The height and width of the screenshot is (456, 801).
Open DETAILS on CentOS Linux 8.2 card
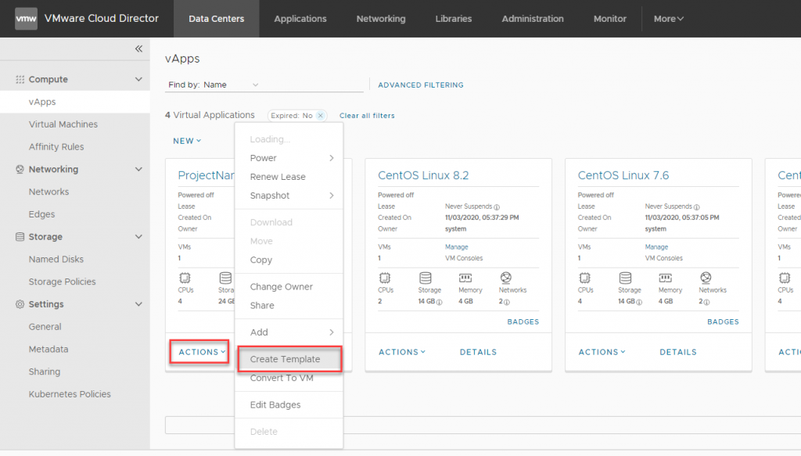pyautogui.click(x=478, y=352)
